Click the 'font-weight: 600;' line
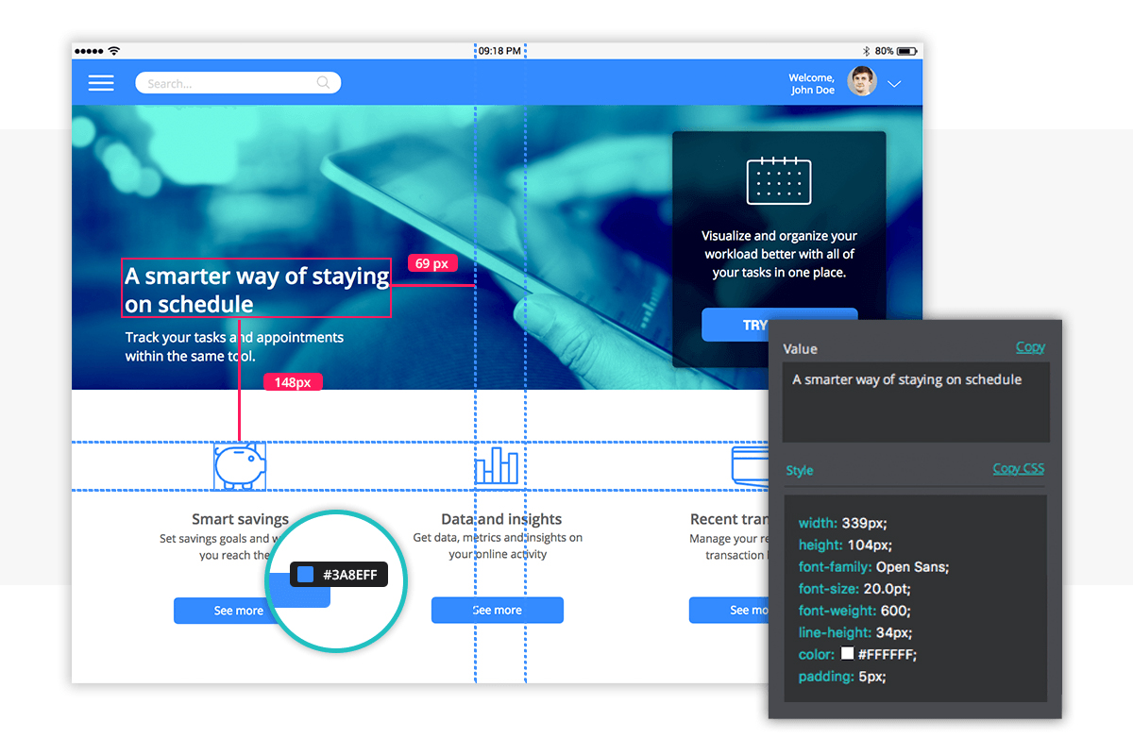Image resolution: width=1133 pixels, height=755 pixels. click(854, 611)
